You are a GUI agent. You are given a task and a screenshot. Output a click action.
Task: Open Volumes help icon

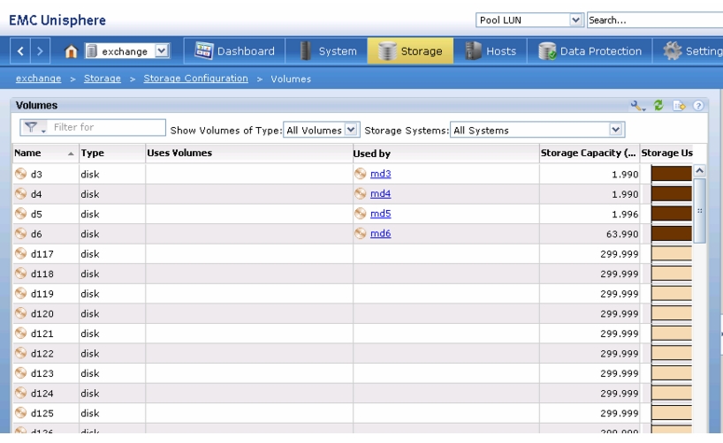click(698, 105)
